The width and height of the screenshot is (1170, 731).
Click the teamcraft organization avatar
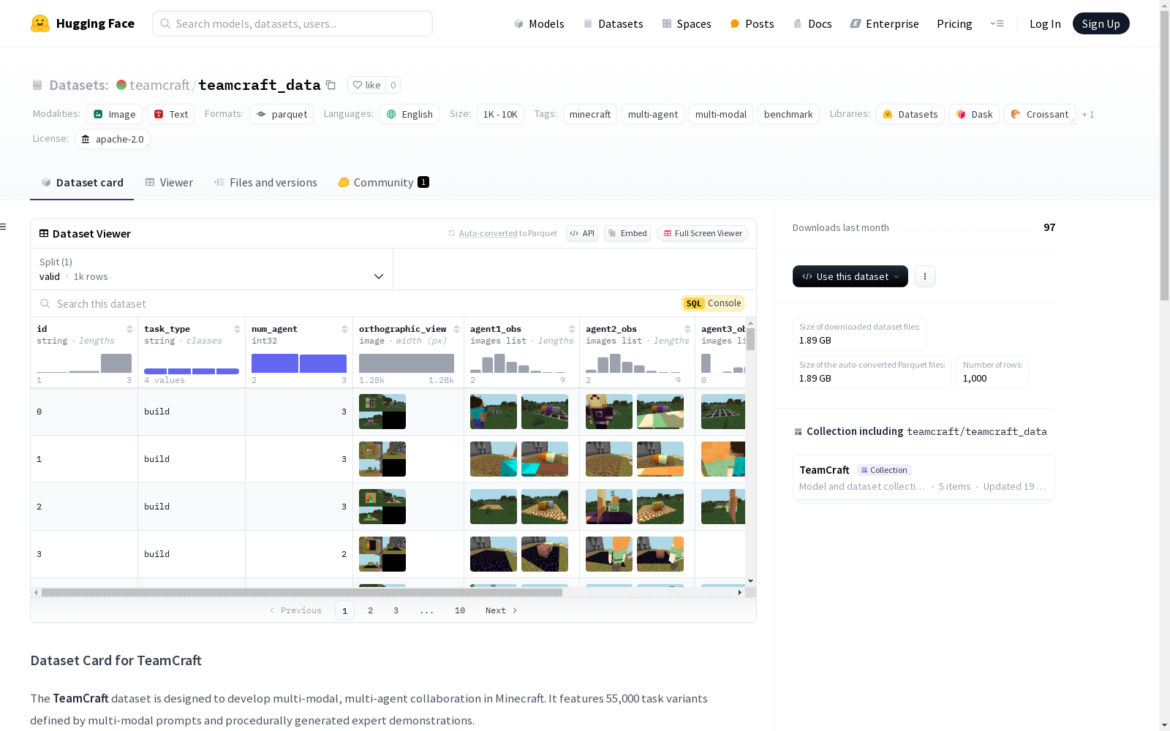click(x=121, y=85)
